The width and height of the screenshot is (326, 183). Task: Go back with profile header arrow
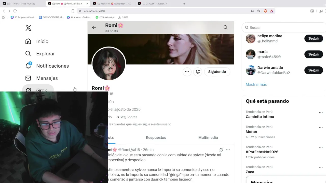(x=94, y=27)
